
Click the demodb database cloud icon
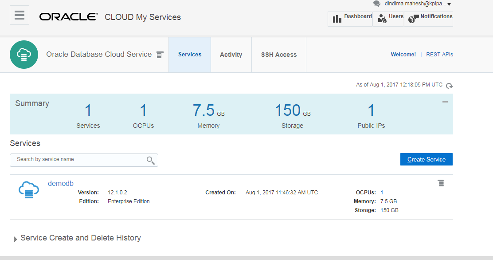pyautogui.click(x=28, y=189)
